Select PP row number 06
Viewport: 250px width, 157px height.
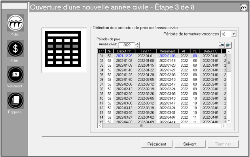tap(101, 80)
